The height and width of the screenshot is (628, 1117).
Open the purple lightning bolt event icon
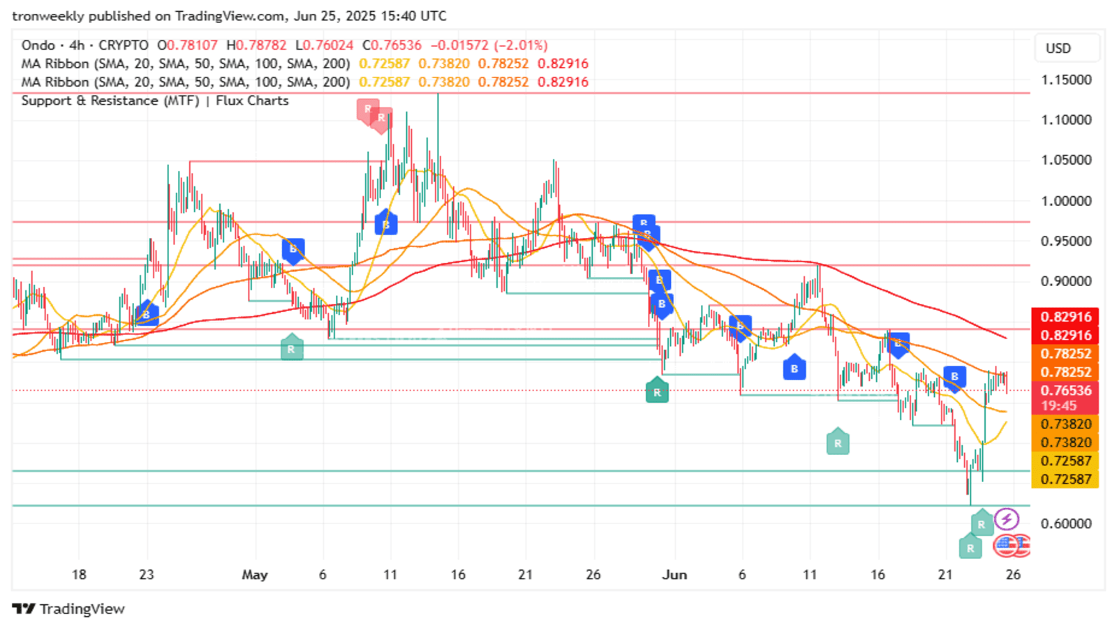(x=1006, y=519)
